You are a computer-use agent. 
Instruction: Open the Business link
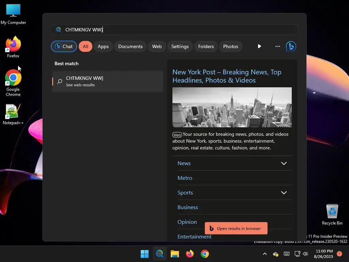click(188, 207)
